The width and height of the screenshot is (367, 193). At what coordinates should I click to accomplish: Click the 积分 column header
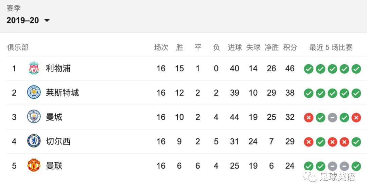tap(290, 47)
